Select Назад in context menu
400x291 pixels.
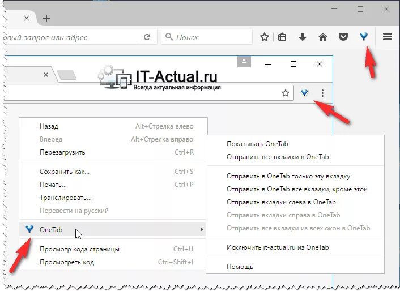113,126
